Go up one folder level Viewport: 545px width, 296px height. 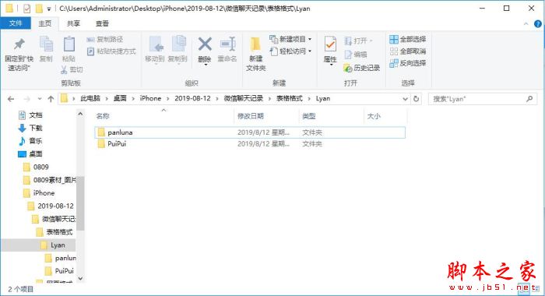pos(51,99)
